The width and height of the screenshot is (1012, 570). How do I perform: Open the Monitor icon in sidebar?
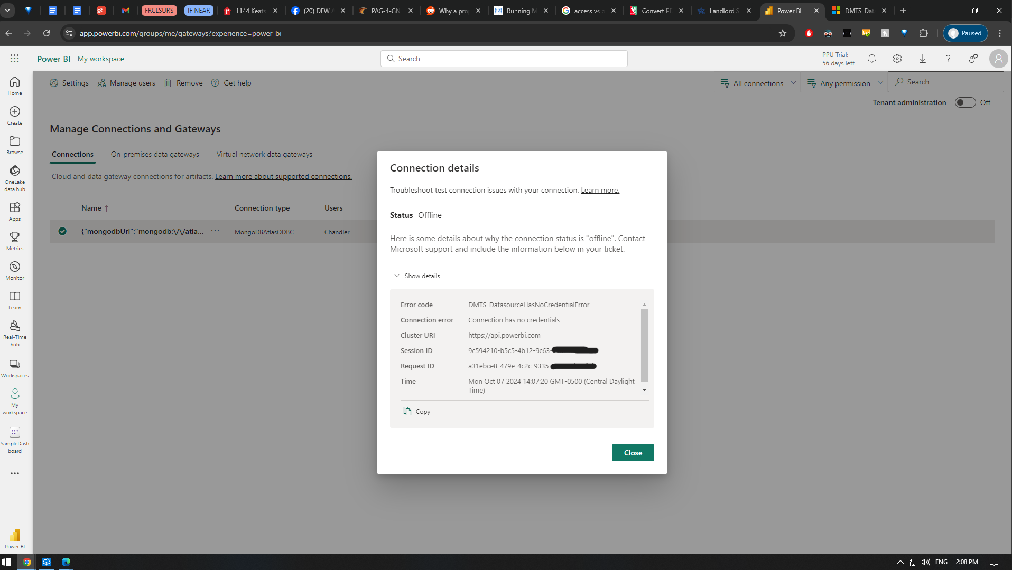[15, 267]
